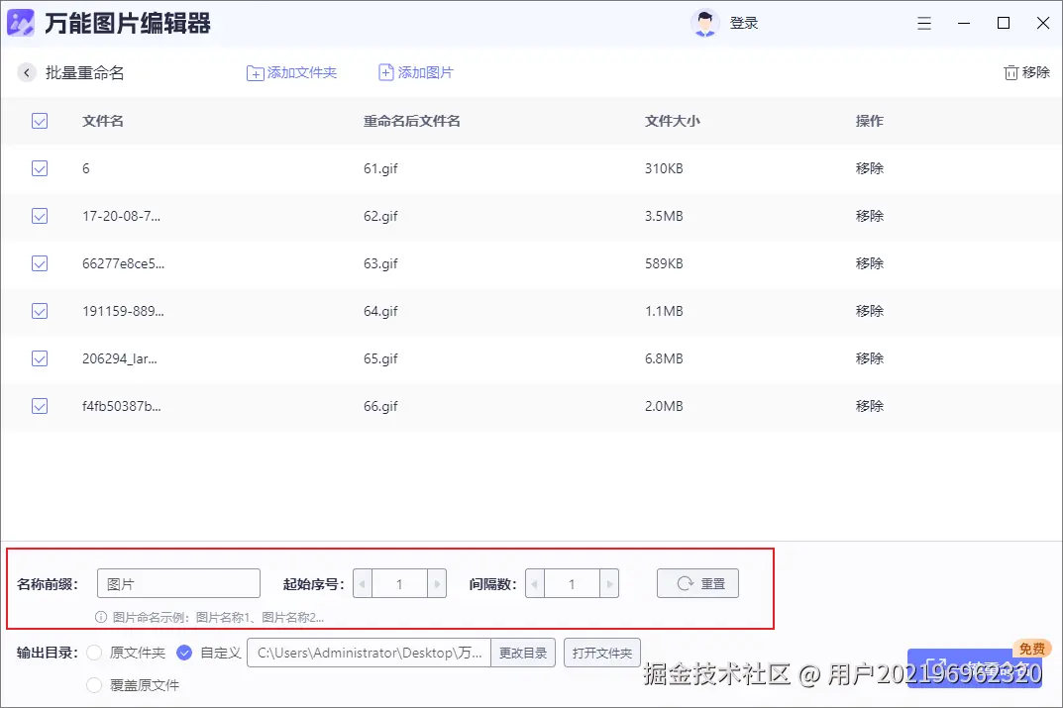Screen dimensions: 1063x708
Task: Remove the 61.gif row via 移除
Action: point(869,168)
